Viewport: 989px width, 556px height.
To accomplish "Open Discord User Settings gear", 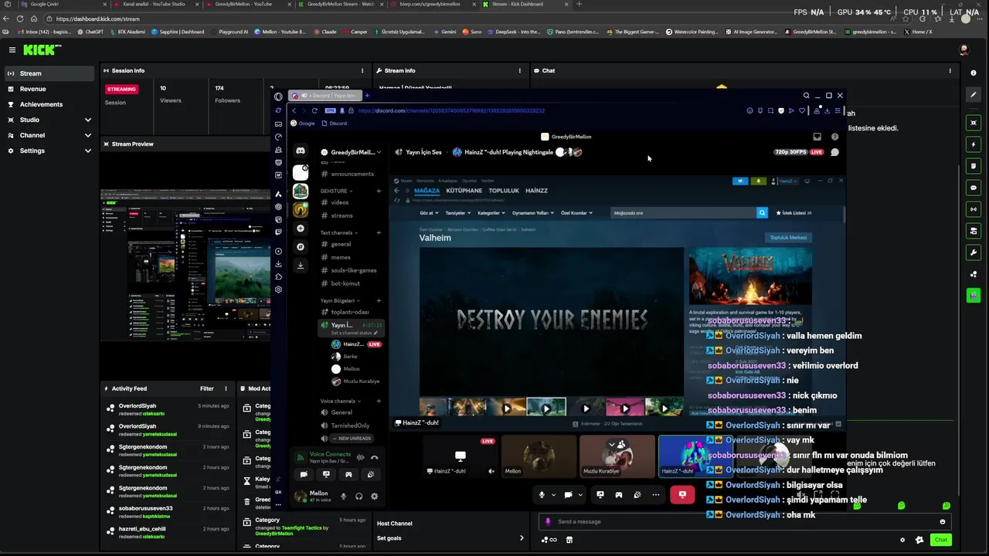I will 374,497.
